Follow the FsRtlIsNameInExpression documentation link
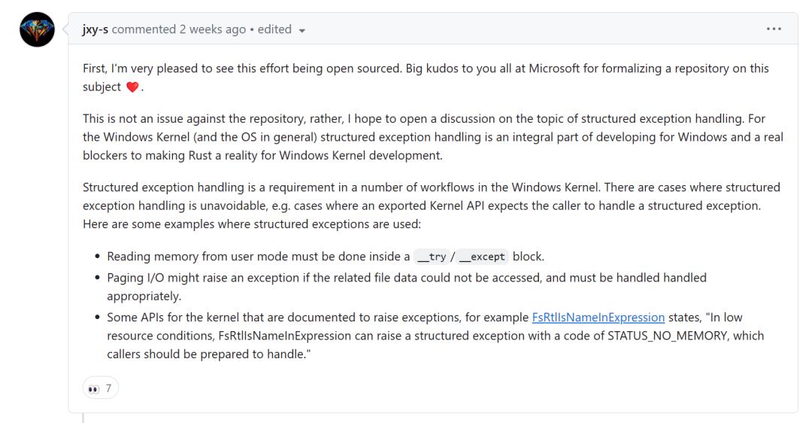The image size is (812, 423). click(598, 318)
